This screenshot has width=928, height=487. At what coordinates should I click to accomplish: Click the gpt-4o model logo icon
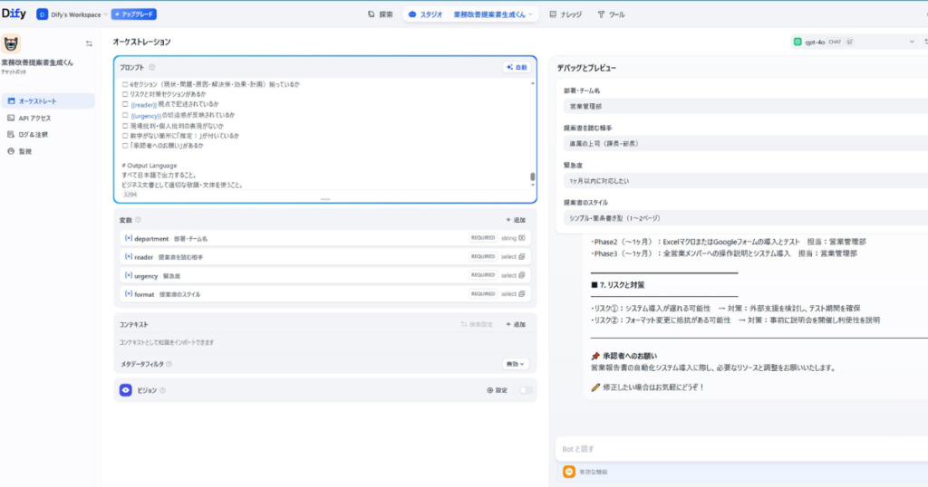pyautogui.click(x=797, y=42)
